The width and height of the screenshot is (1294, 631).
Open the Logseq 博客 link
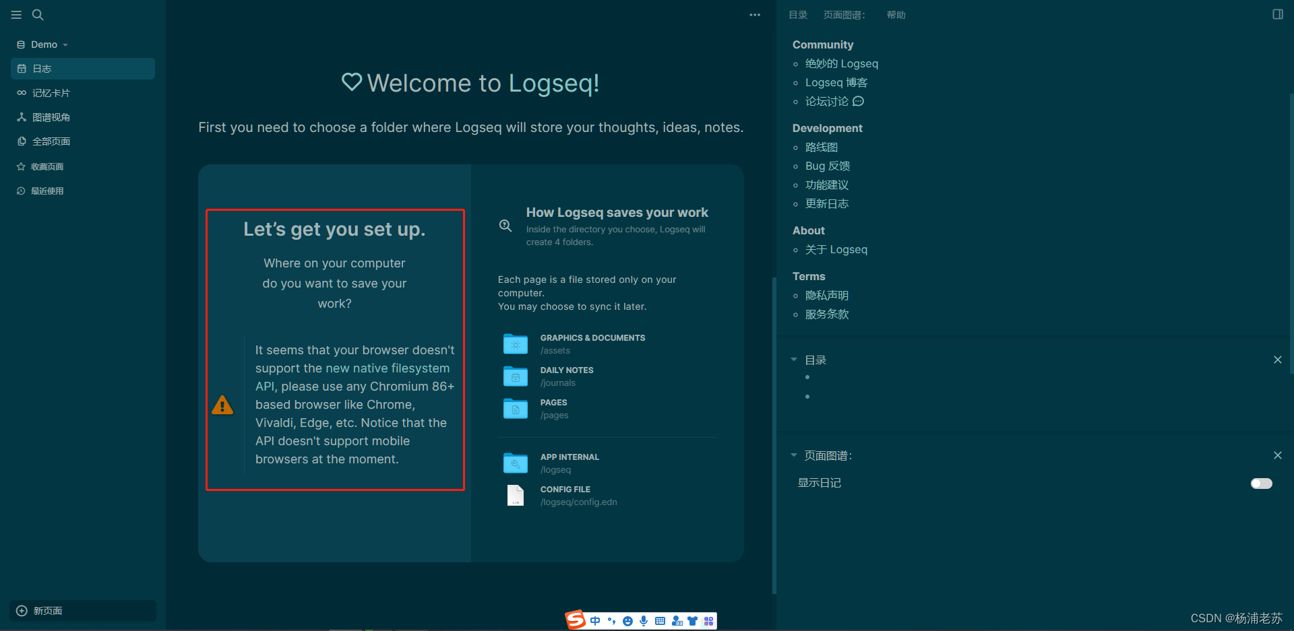click(x=836, y=82)
